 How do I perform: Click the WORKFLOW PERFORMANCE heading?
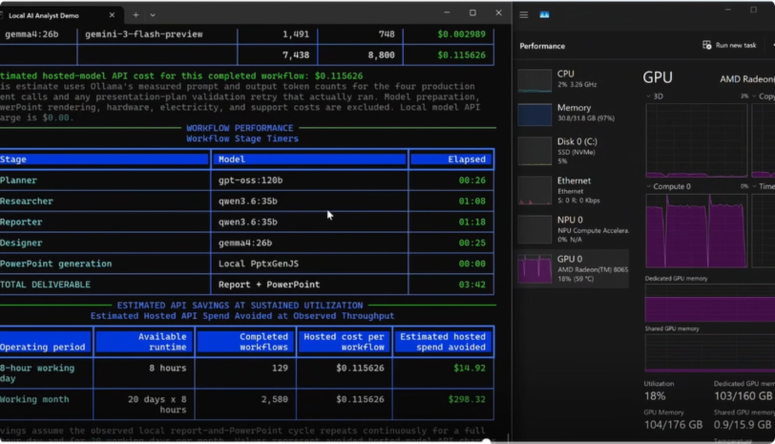tap(240, 128)
